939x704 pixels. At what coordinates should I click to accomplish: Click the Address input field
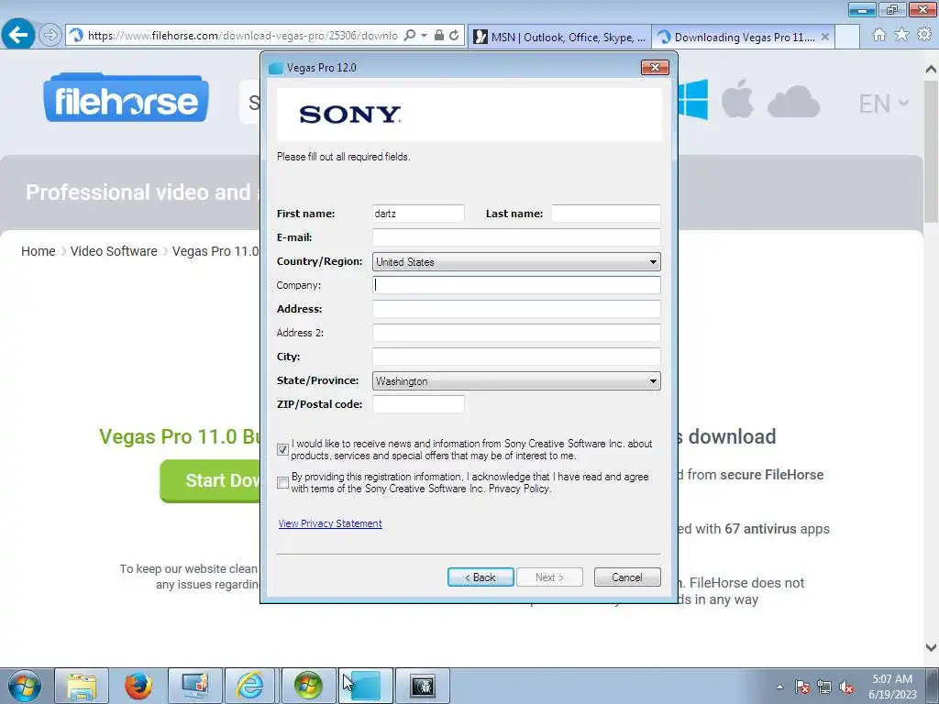point(516,309)
